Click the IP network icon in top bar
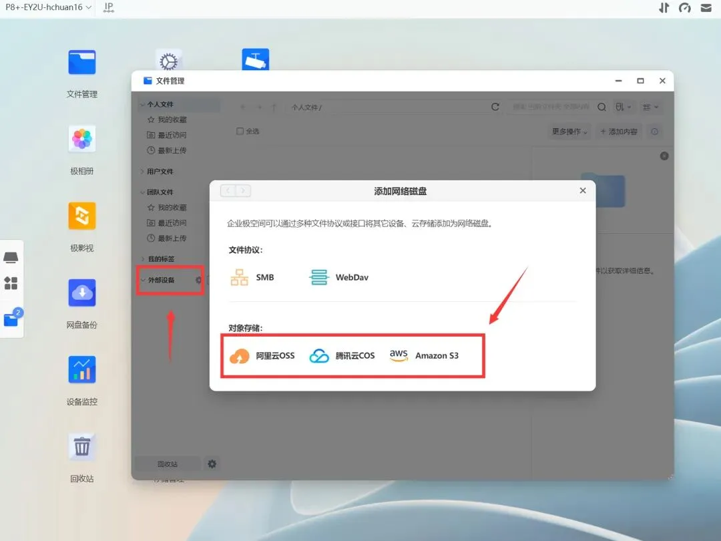 point(109,7)
